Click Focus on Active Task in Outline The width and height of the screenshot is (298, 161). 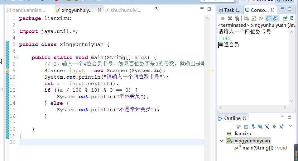pyautogui.click(x=238, y=126)
